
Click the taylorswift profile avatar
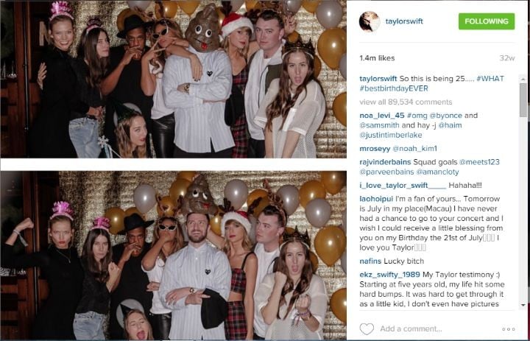coord(370,21)
